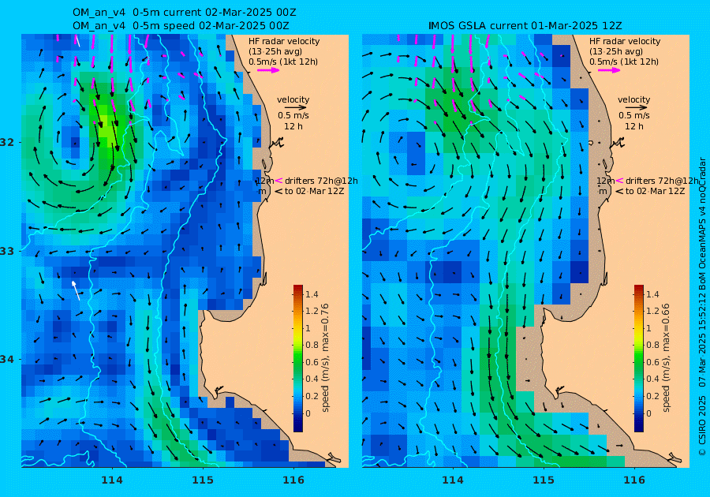Click longitude label '116' under the right map
Screen dimensions: 710x497
[634, 480]
